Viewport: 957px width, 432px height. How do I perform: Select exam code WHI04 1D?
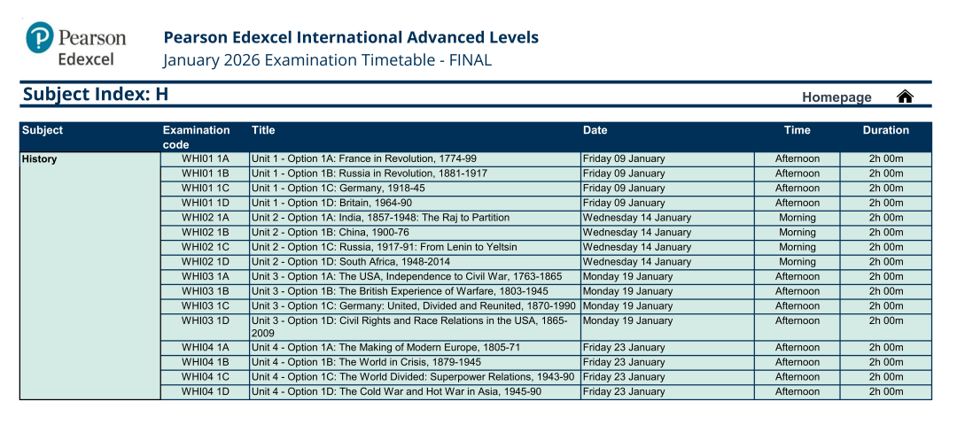[205, 391]
